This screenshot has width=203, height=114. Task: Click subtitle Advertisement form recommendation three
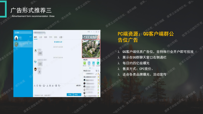click(x=33, y=16)
